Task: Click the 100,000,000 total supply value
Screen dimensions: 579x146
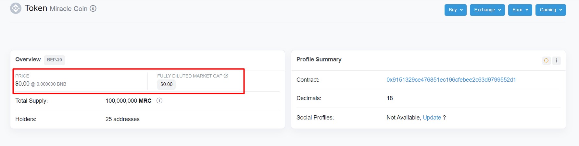Action: pos(121,101)
